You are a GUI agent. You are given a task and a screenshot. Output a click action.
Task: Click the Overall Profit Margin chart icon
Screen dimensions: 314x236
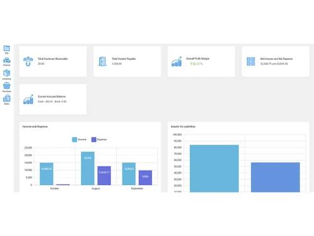point(176,62)
